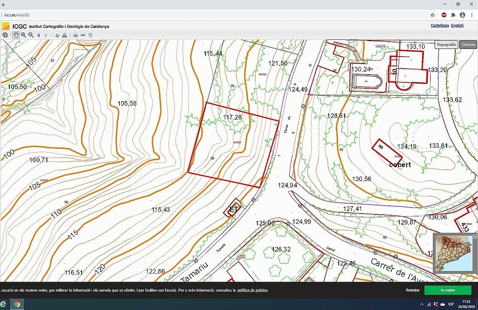Click the Rebutjar cookies button

tap(413, 290)
